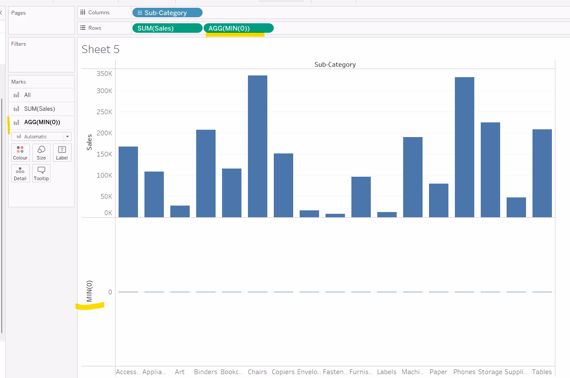Click the Tables bar in the chart
Image resolution: width=570 pixels, height=378 pixels.
(542, 173)
